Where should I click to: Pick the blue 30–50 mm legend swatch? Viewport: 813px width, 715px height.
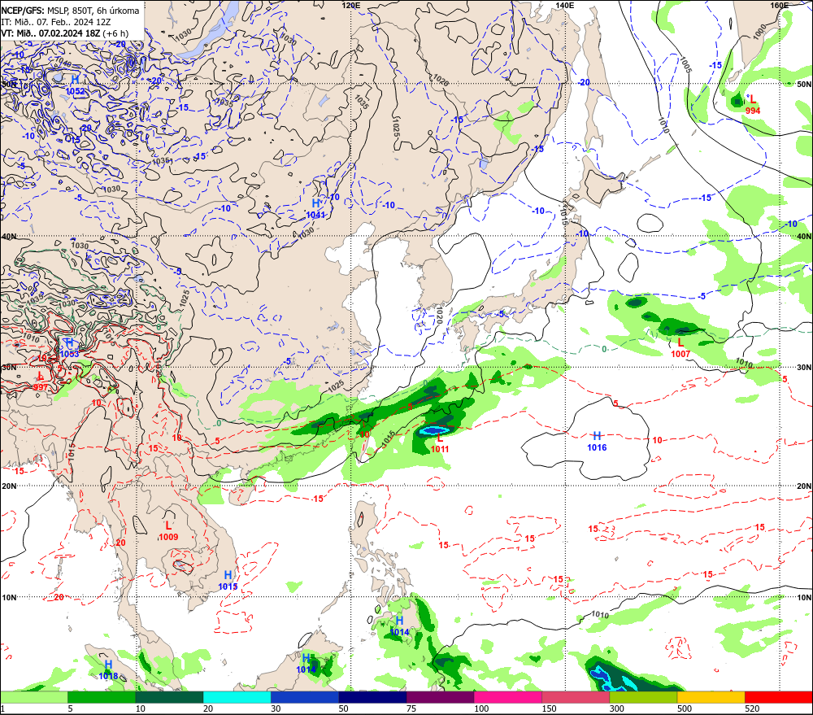coord(304,697)
